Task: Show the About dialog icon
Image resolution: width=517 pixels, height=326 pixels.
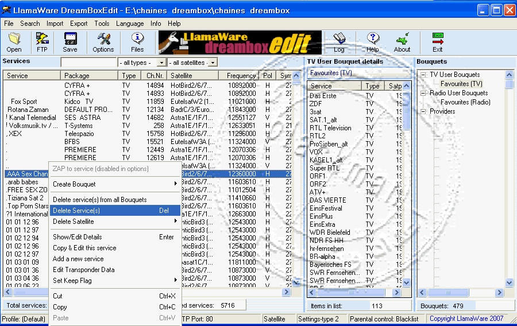Action: pyautogui.click(x=402, y=42)
